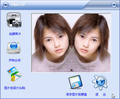This screenshot has width=120, height=99.
Task: Click the floppy disk save icon
Action: tap(76, 82)
